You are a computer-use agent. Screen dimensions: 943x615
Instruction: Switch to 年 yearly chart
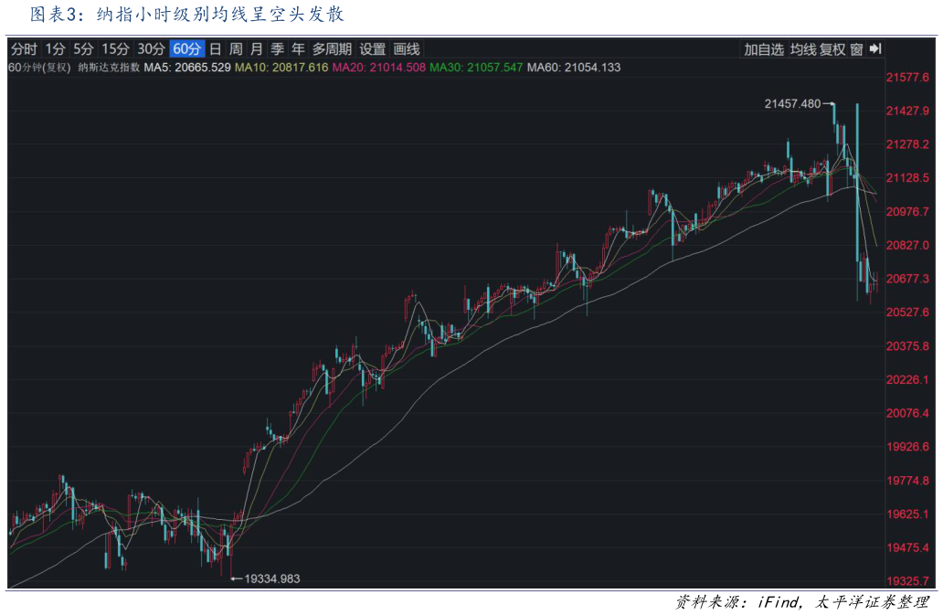click(x=298, y=49)
